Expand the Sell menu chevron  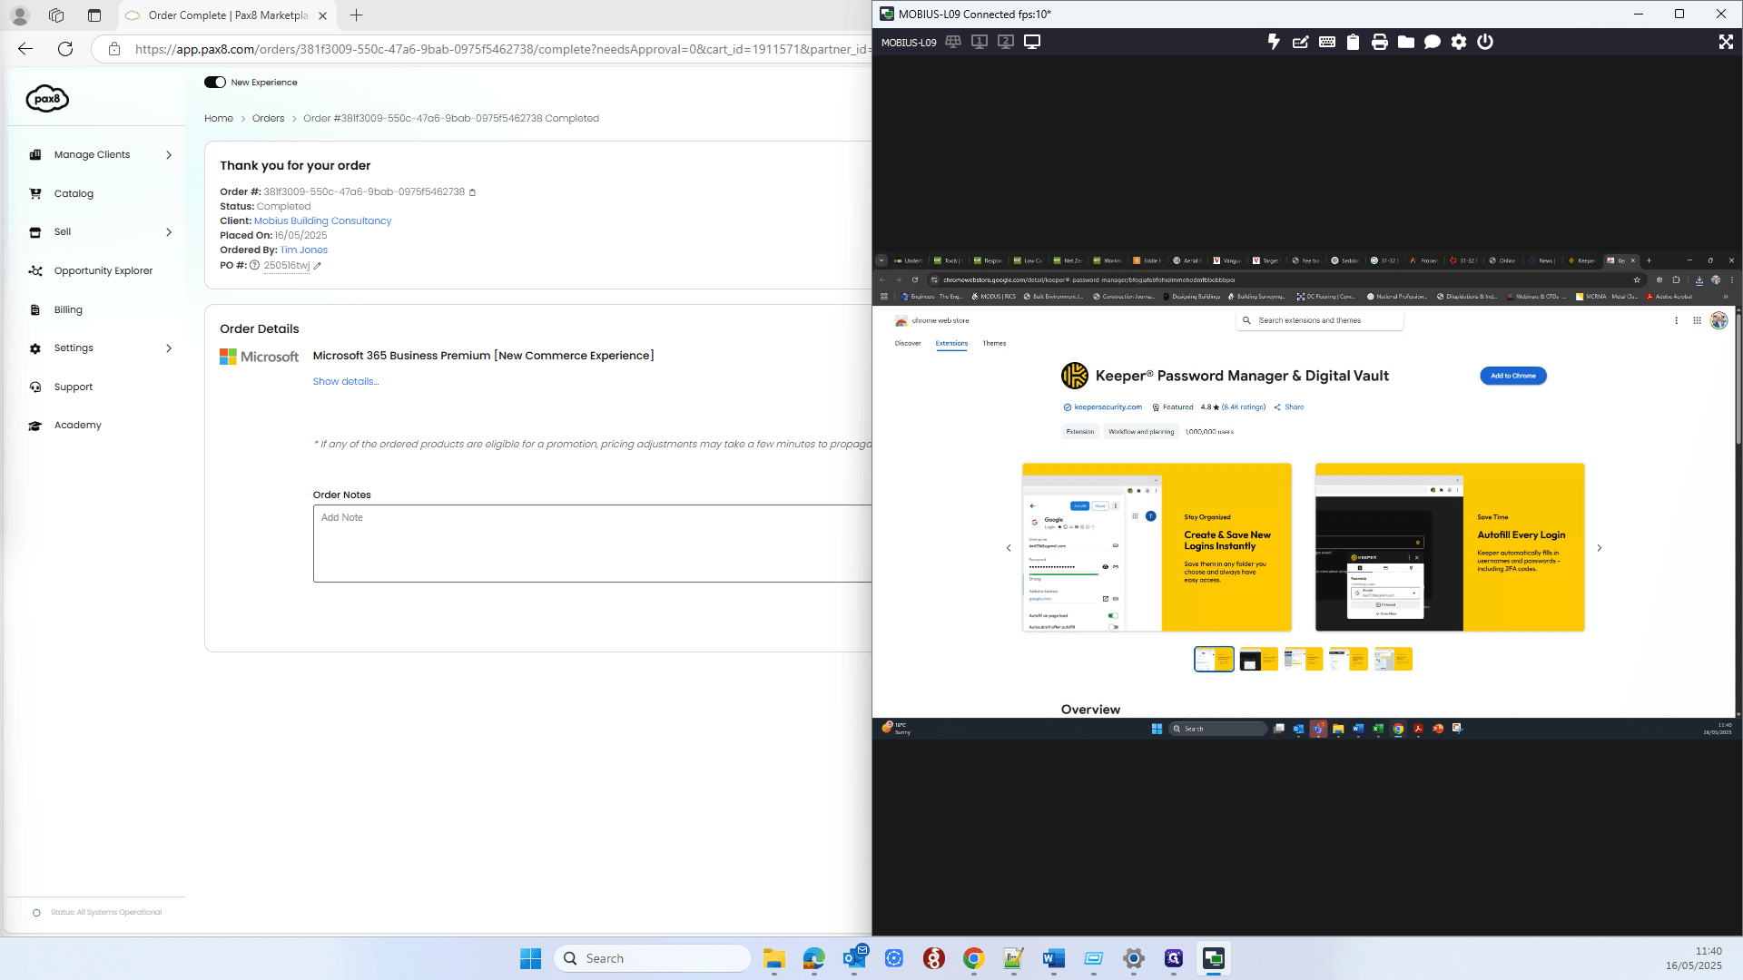[x=169, y=232]
